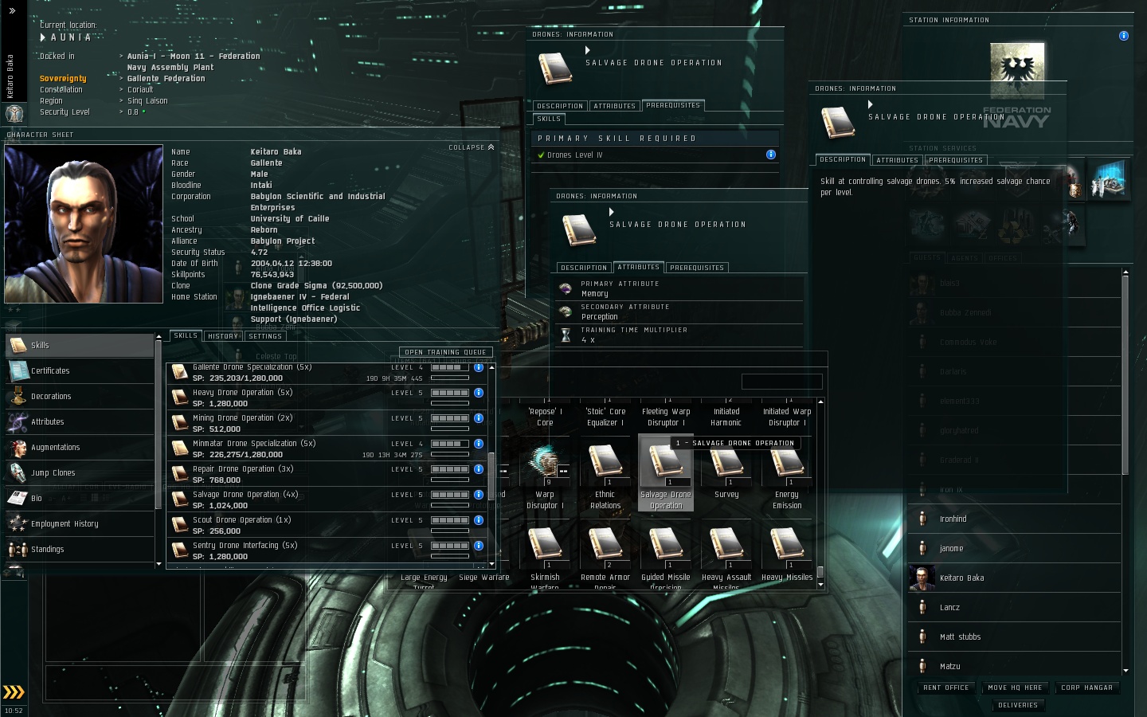Show info for Repair Drone Operation skill

[x=479, y=469]
